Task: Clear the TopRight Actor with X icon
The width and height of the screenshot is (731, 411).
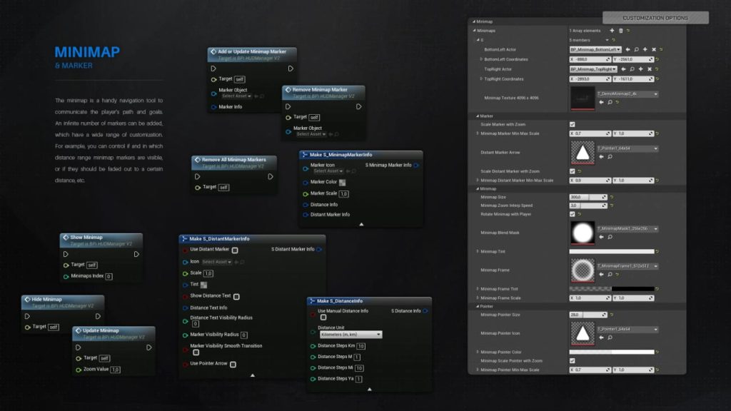Action: click(x=650, y=69)
